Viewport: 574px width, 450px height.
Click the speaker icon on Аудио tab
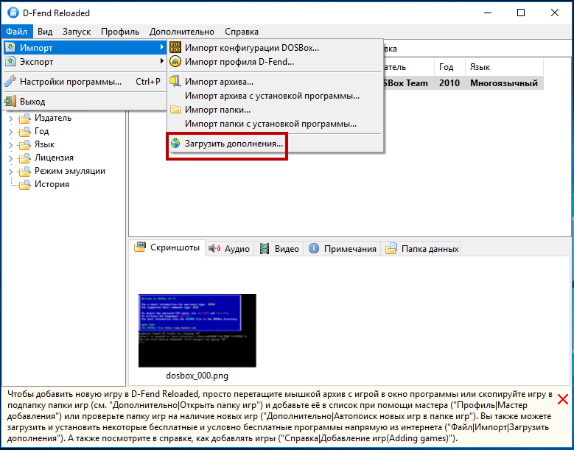click(214, 248)
